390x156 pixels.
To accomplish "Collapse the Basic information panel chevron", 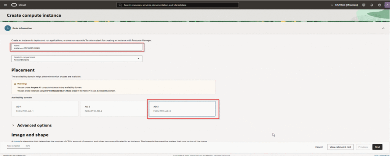I will (x=382, y=28).
